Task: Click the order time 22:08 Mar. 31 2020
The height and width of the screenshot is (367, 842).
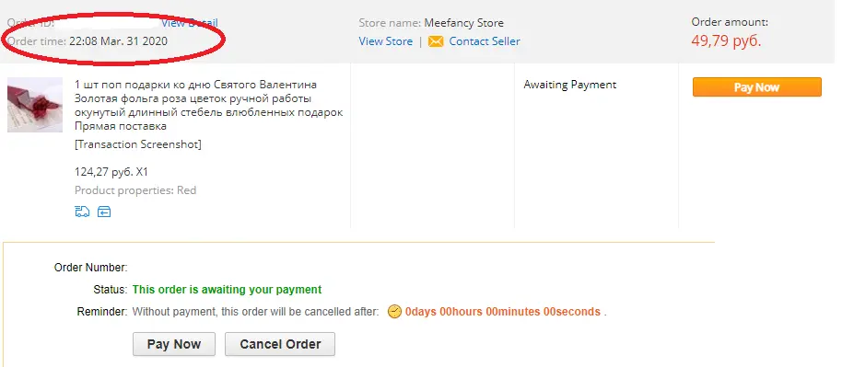Action: click(x=118, y=41)
